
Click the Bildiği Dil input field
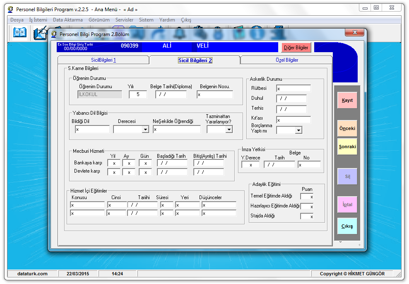click(x=92, y=129)
